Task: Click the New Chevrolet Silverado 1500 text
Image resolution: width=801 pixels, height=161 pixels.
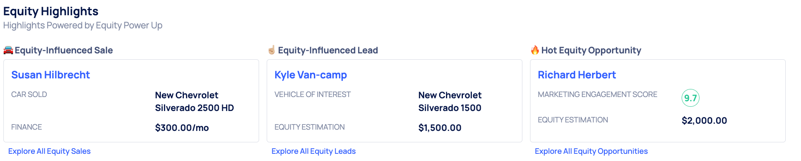Action: click(450, 102)
